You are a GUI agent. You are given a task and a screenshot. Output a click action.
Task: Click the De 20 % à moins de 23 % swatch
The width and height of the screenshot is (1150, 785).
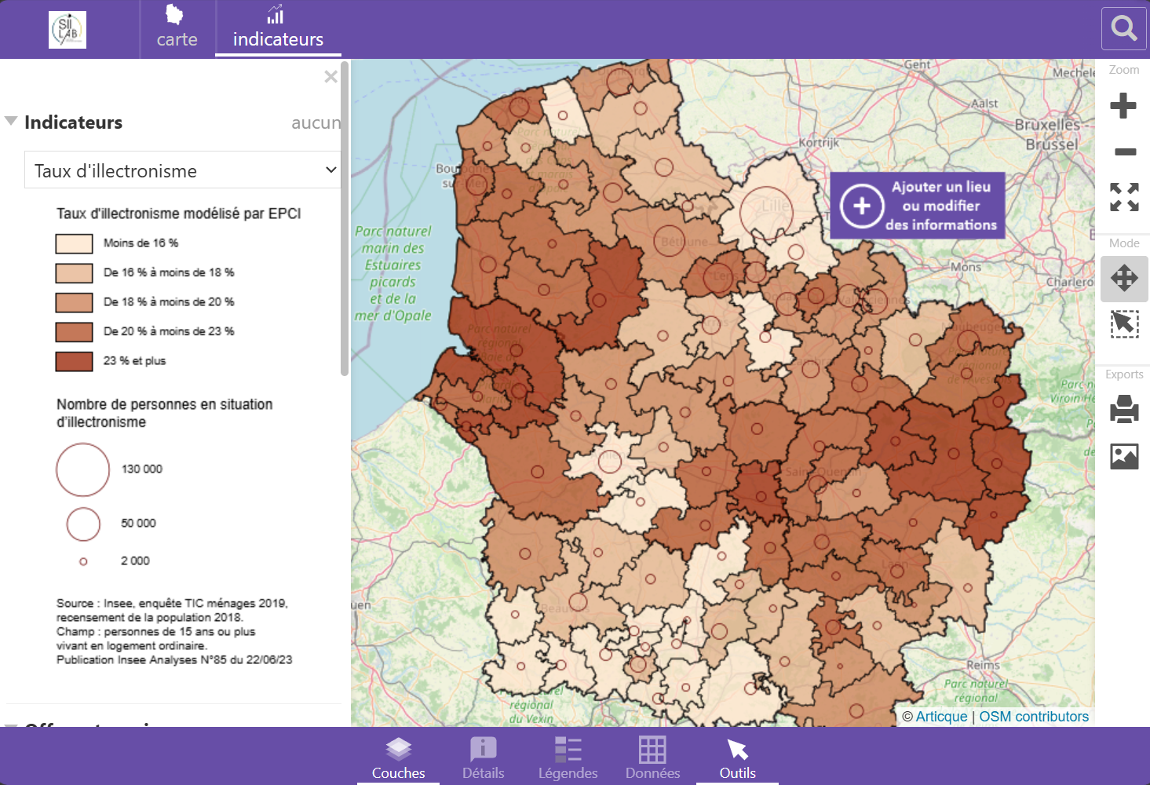coord(74,332)
